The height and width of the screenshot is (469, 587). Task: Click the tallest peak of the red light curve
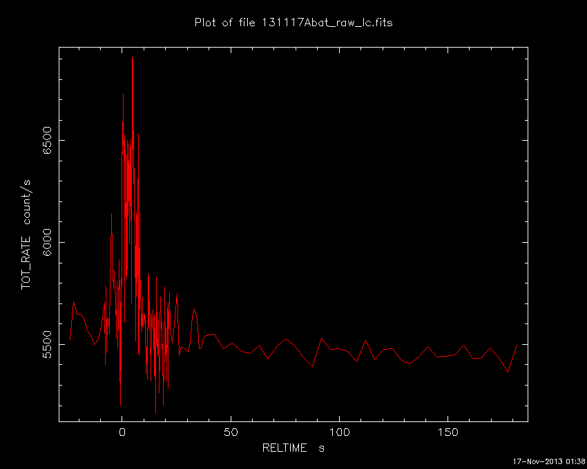click(133, 57)
